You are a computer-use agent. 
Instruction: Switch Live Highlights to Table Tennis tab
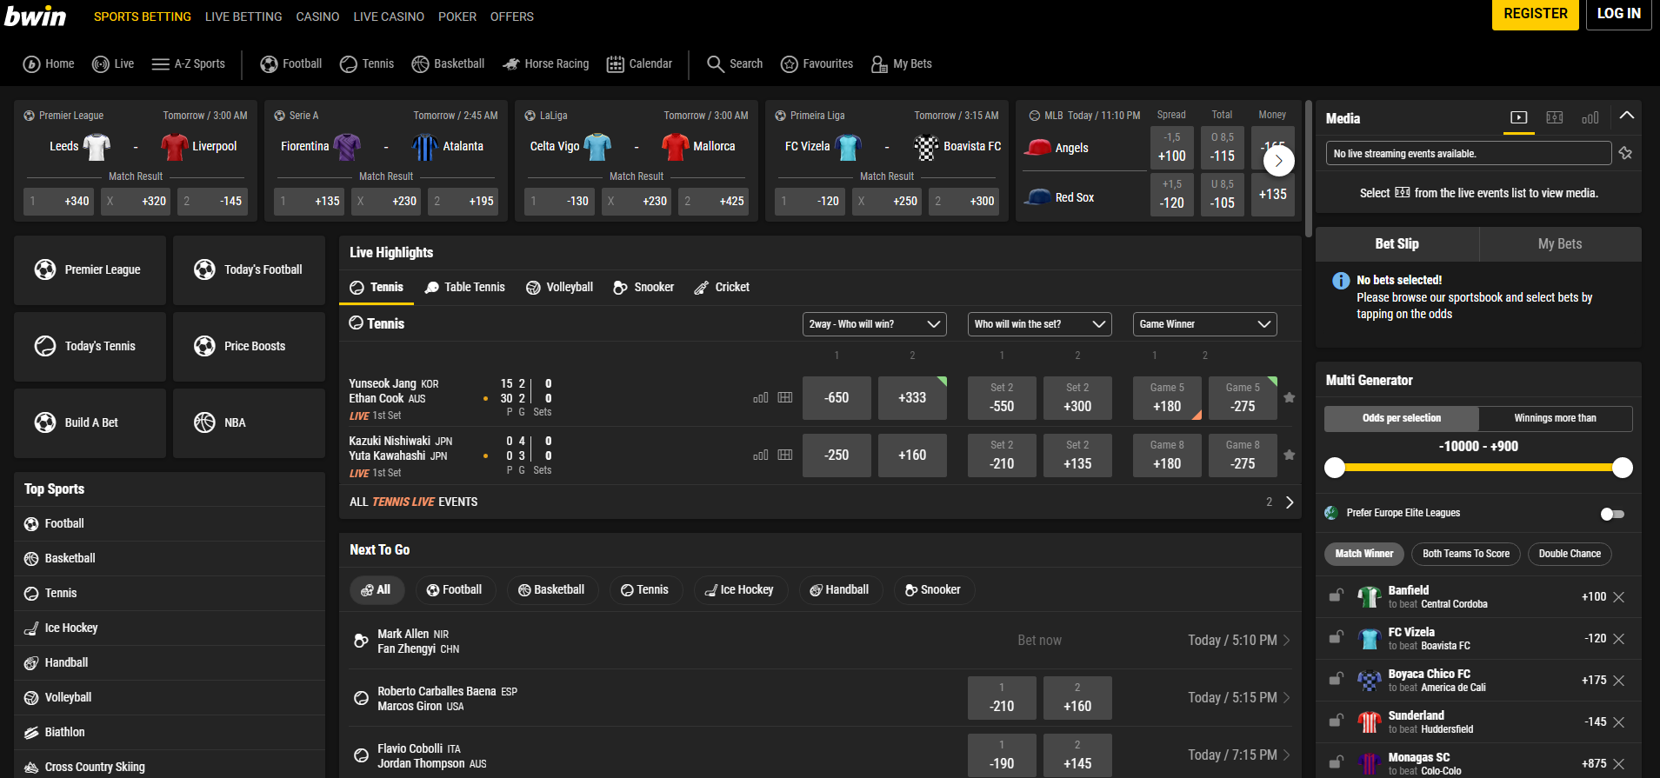(x=464, y=287)
